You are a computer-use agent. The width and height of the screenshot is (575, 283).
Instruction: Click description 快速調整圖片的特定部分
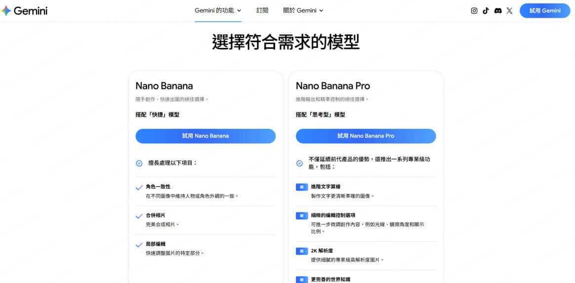[x=175, y=253]
